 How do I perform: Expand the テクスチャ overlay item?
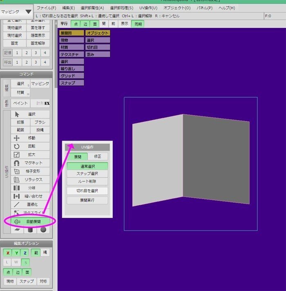(71, 54)
